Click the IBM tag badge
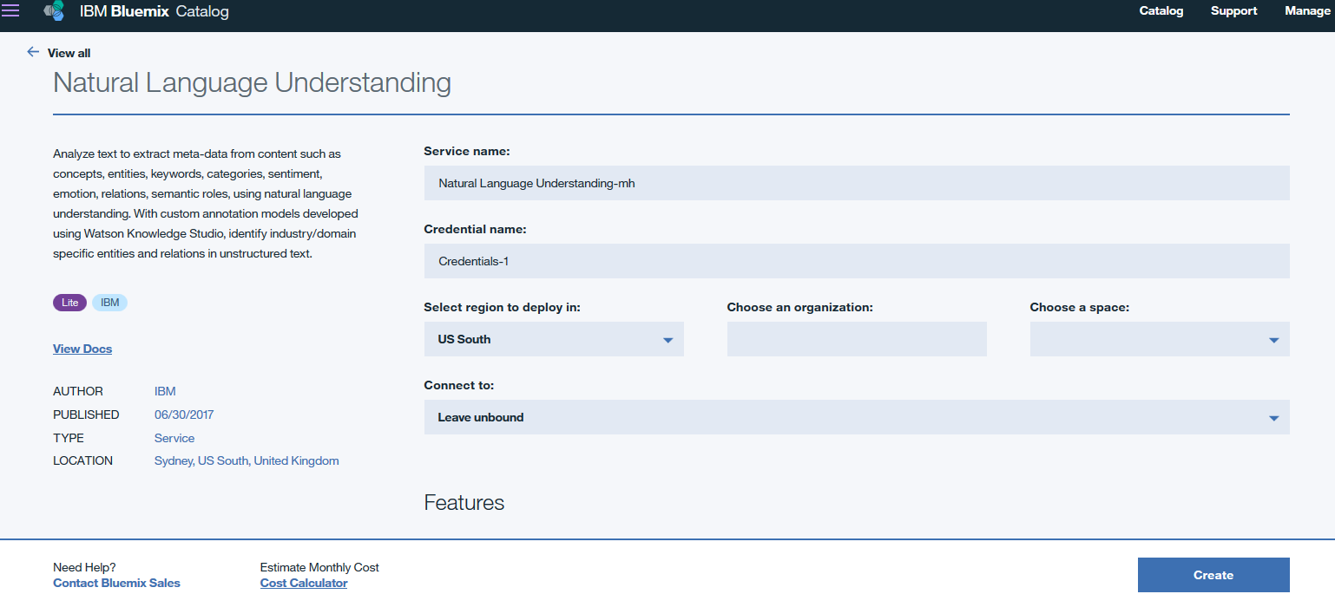Screen dimensions: 1335x594 pos(110,303)
